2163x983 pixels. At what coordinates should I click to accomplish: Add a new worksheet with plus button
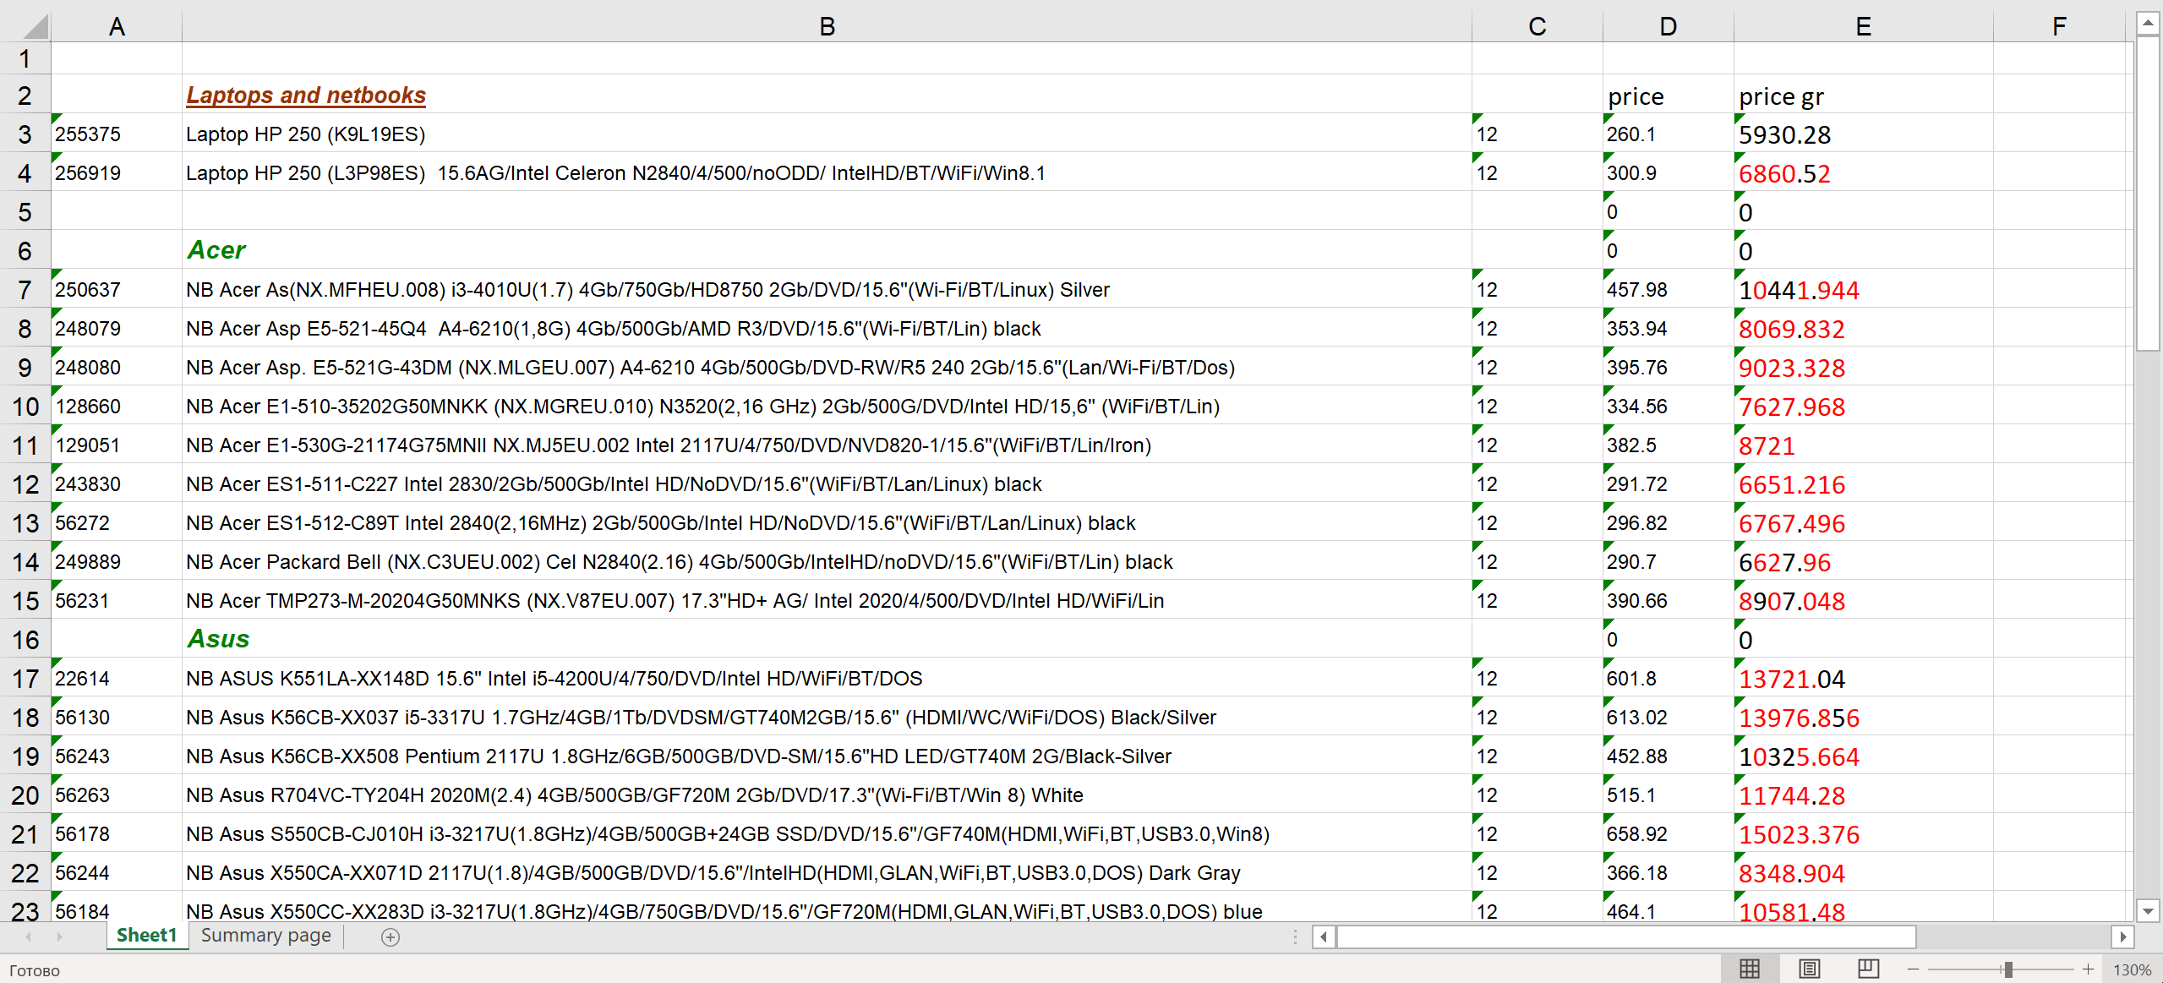coord(390,937)
